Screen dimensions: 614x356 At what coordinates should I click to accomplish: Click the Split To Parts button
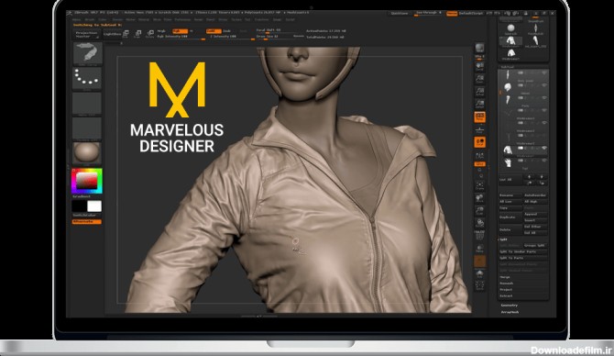(x=522, y=258)
